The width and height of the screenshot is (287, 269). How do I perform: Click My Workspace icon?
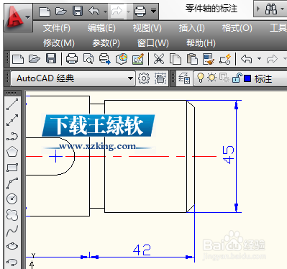point(160,78)
